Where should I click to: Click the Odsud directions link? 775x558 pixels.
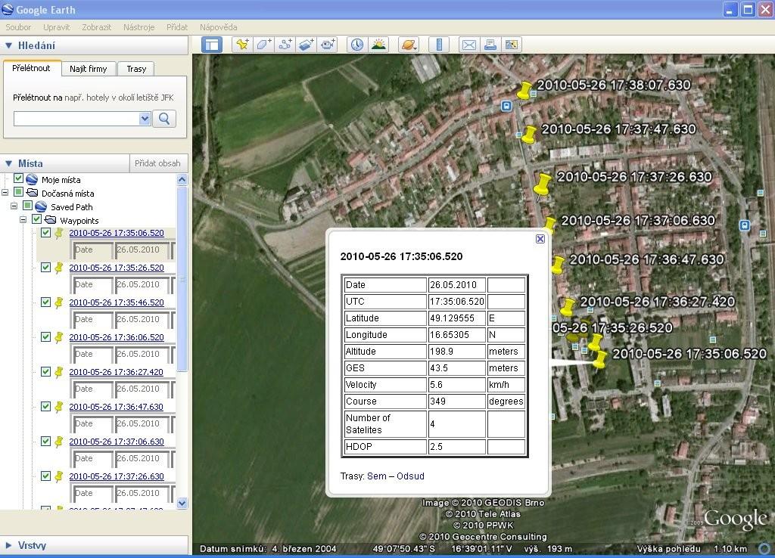410,476
